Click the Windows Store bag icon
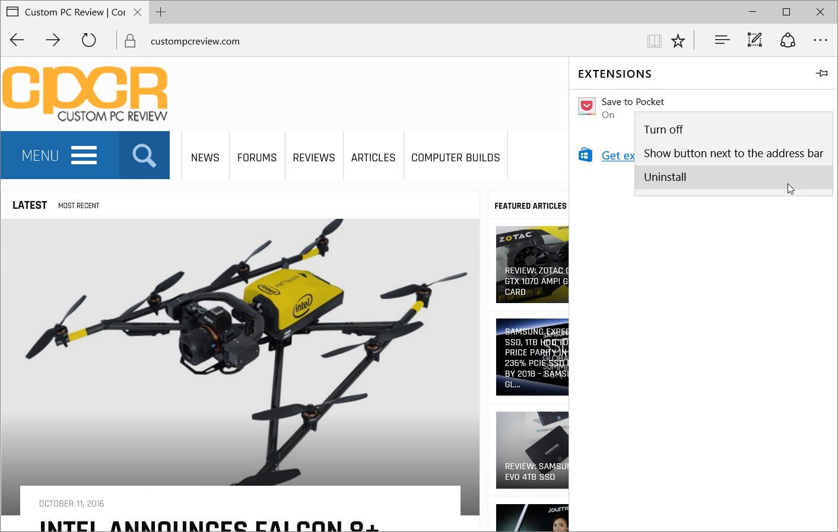Image resolution: width=838 pixels, height=532 pixels. point(585,155)
